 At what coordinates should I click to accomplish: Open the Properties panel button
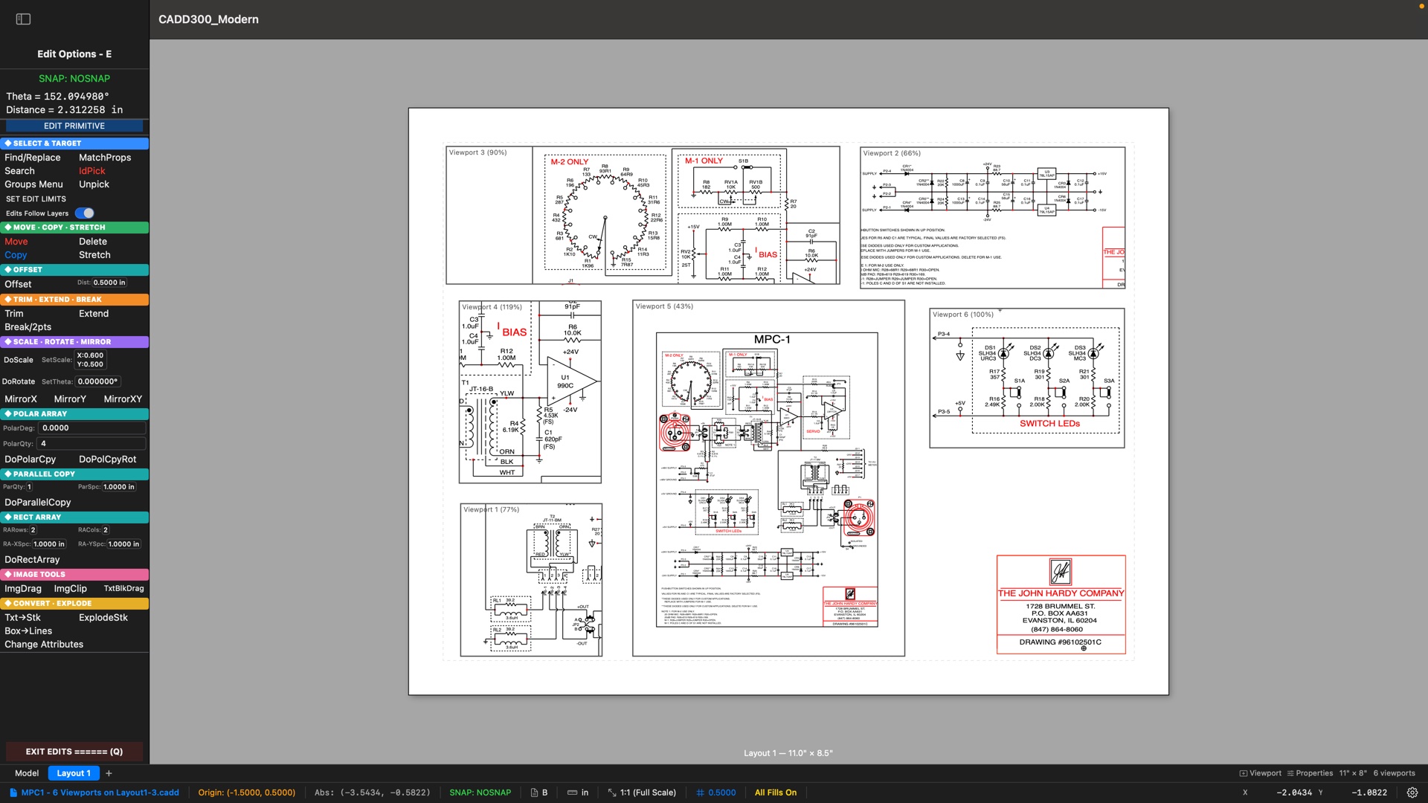click(x=1310, y=773)
